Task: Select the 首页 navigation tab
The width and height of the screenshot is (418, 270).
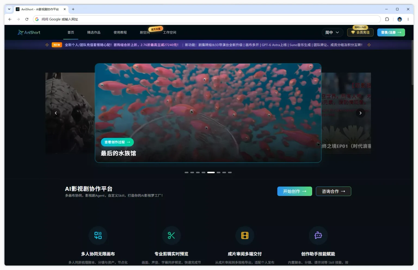Action: click(x=71, y=32)
